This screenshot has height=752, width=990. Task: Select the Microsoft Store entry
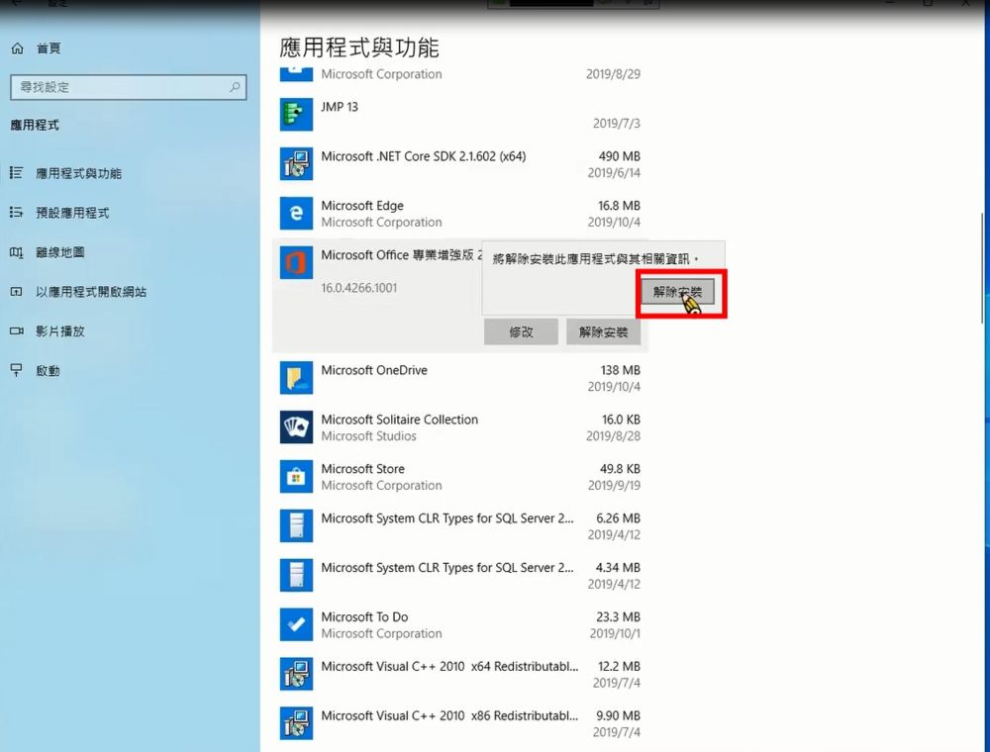[459, 476]
